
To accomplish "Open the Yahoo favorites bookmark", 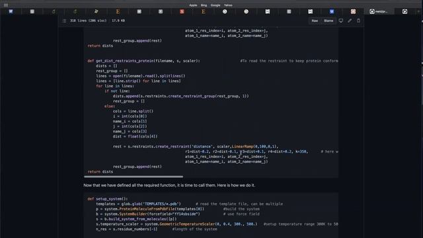I will (x=228, y=5).
